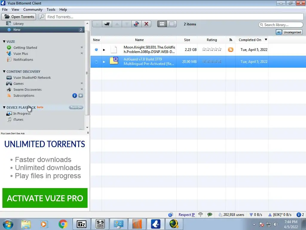Click the status bar double-page info icon
The image size is (306, 230).
point(171,214)
